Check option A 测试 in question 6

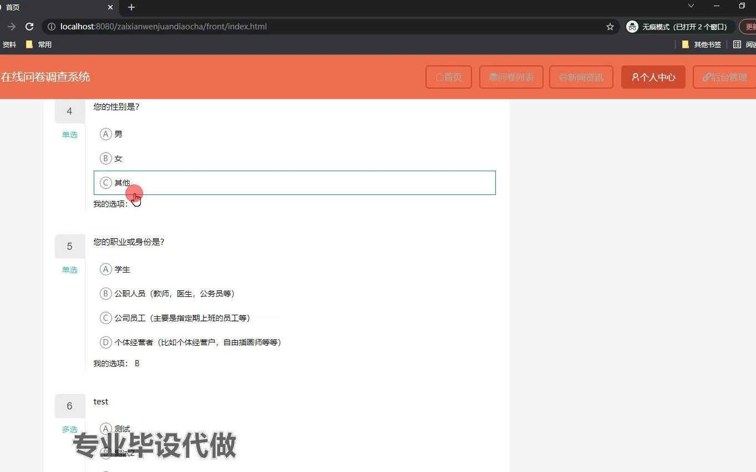295,429
